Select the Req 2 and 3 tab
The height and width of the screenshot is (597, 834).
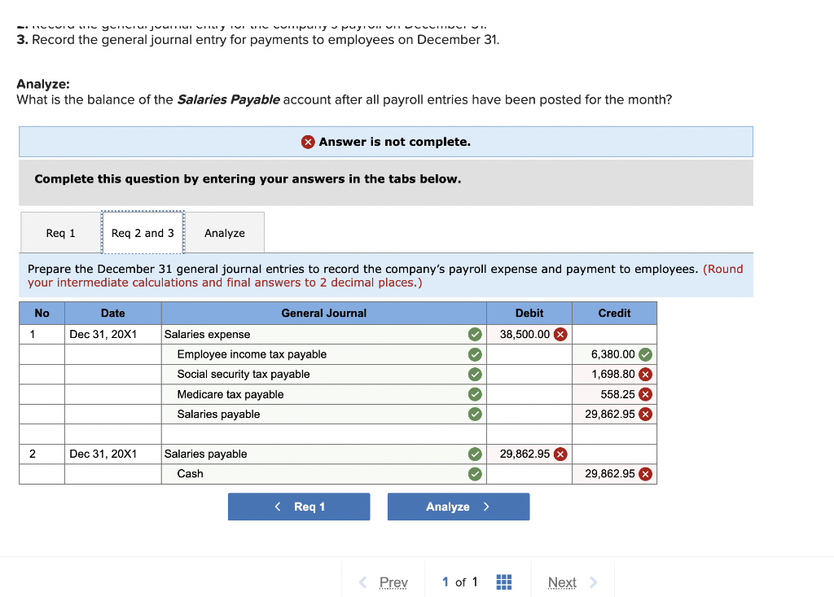pyautogui.click(x=143, y=232)
